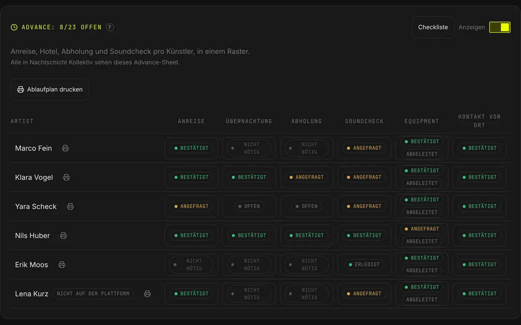
Task: Print the sheet for Yara Scheck
Action: pyautogui.click(x=70, y=206)
